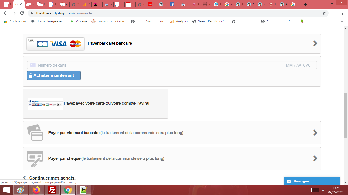Open the Windows Start menu

click(x=6, y=190)
